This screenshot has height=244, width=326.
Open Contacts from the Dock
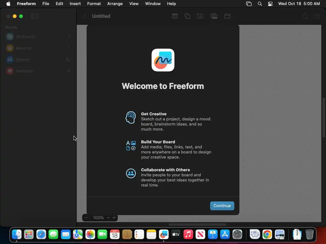(x=127, y=234)
